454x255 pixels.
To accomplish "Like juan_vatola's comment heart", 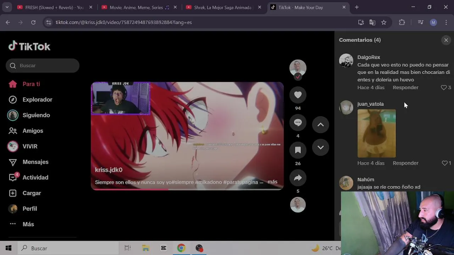I will click(x=444, y=163).
